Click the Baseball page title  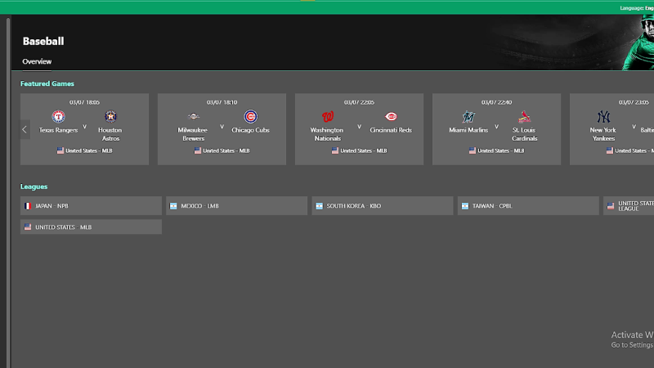(x=43, y=41)
